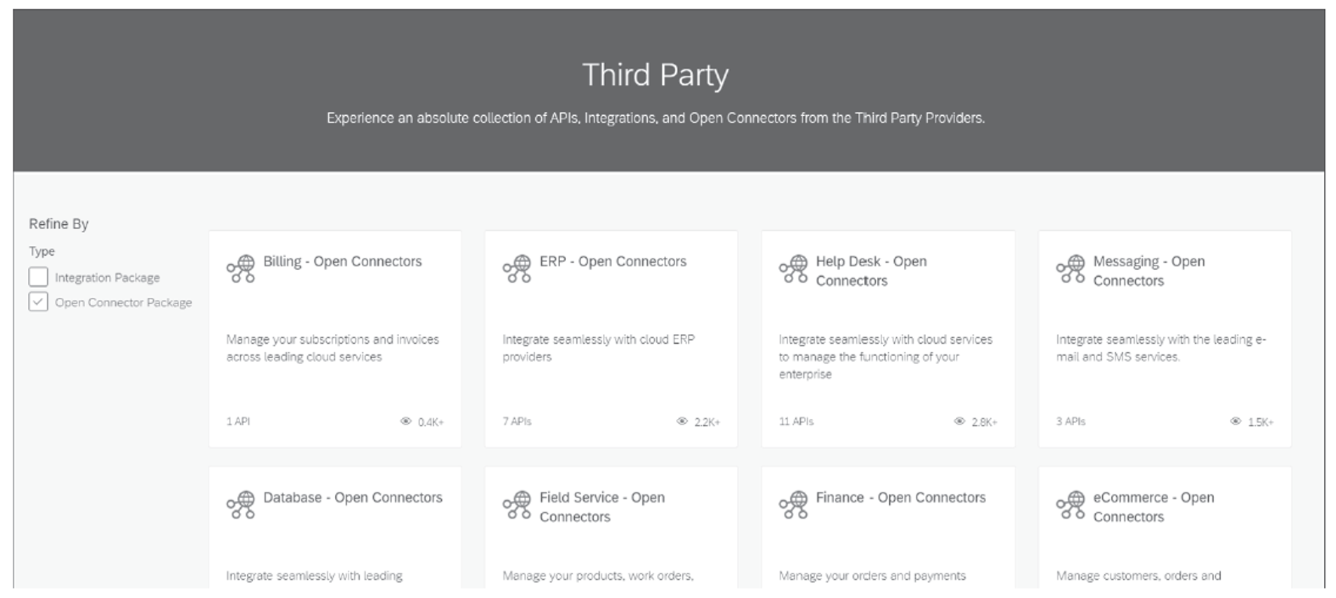Uncheck the Open Connector Package checkbox

(x=38, y=302)
